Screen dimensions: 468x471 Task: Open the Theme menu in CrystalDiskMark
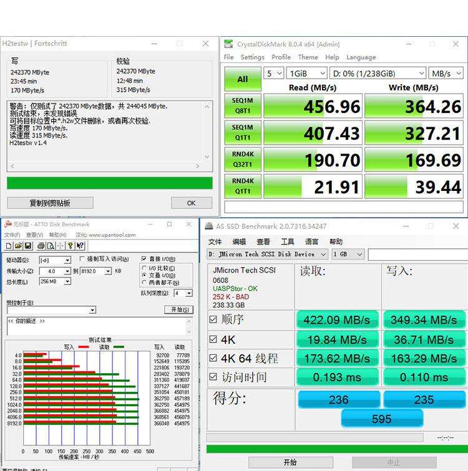[x=308, y=57]
